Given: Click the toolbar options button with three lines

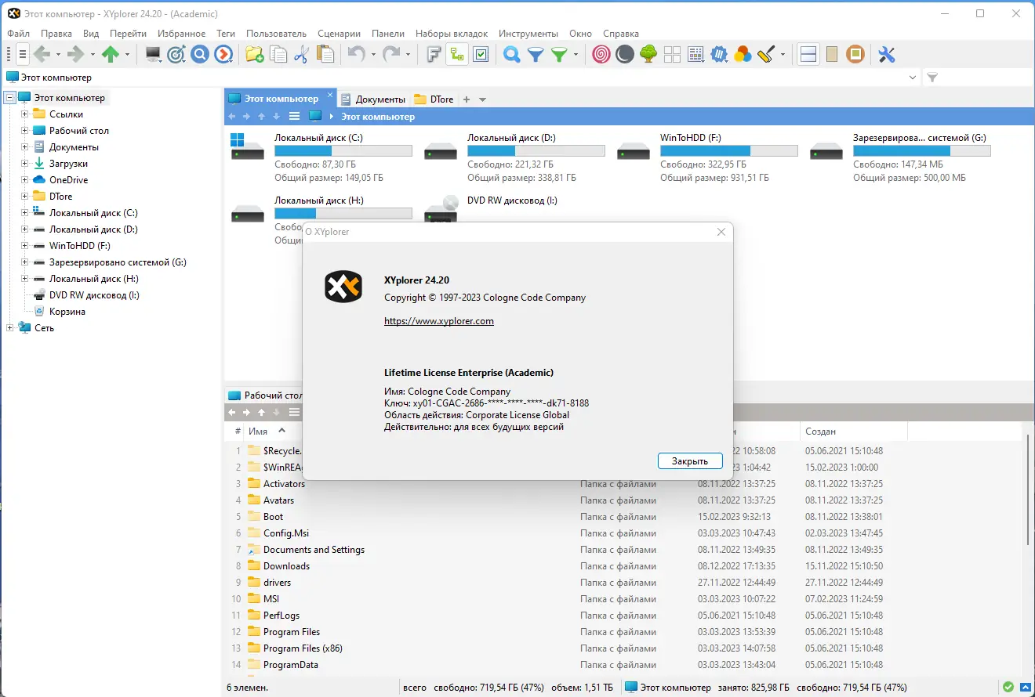Looking at the screenshot, I should click(22, 54).
